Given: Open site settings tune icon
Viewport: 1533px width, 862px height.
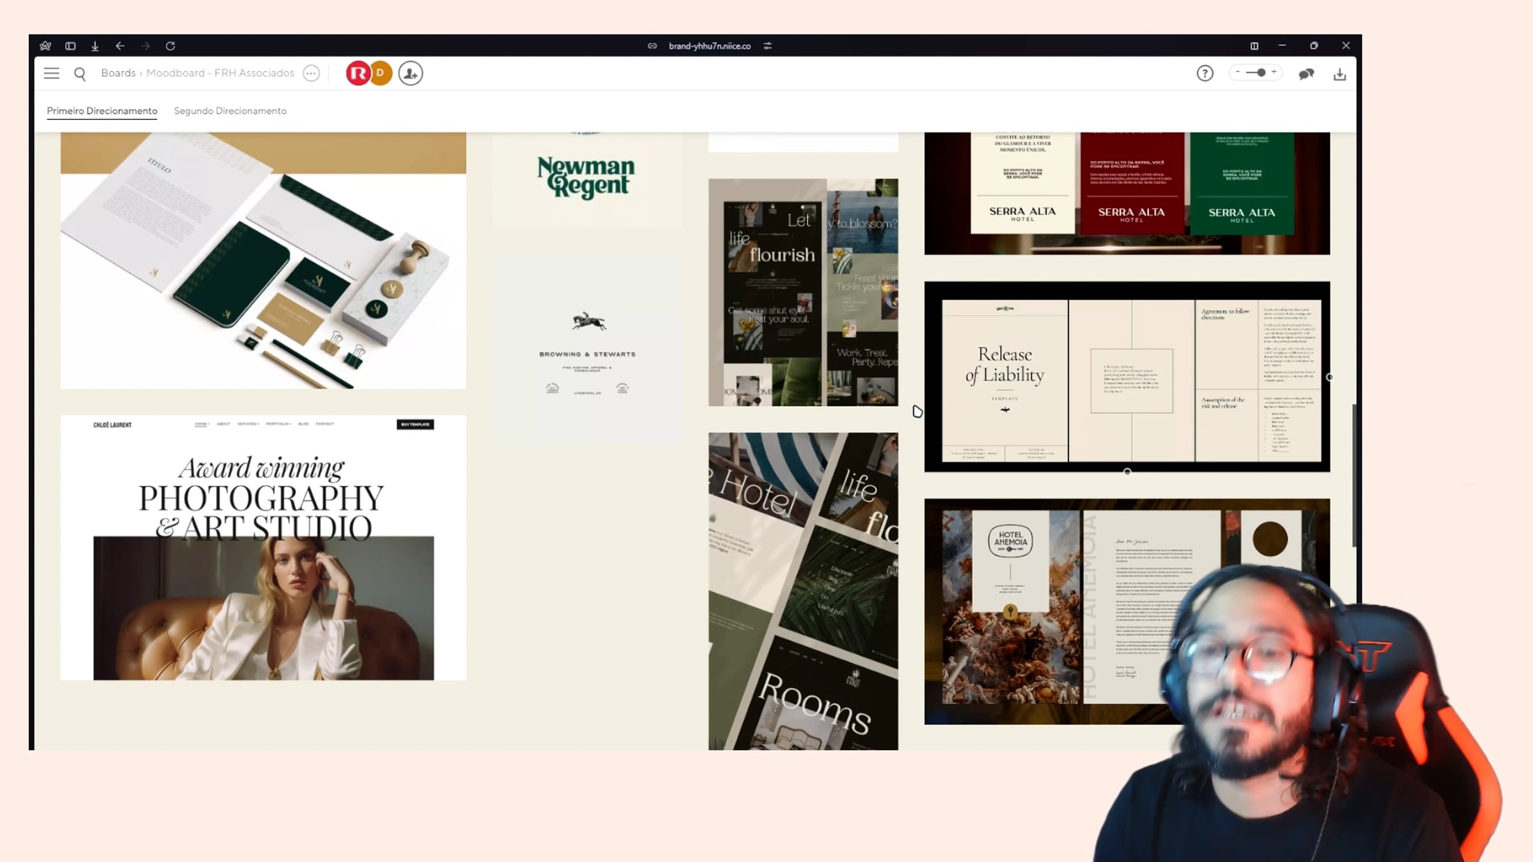Looking at the screenshot, I should [768, 46].
